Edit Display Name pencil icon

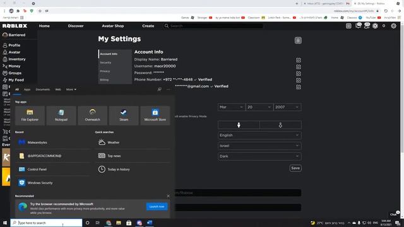[x=299, y=60]
